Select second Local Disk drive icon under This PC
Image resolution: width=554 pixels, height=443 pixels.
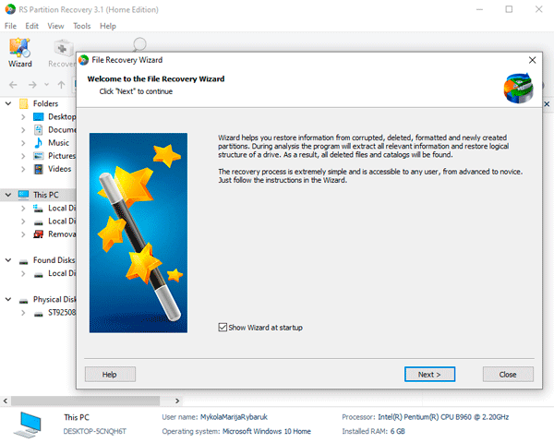click(x=38, y=222)
